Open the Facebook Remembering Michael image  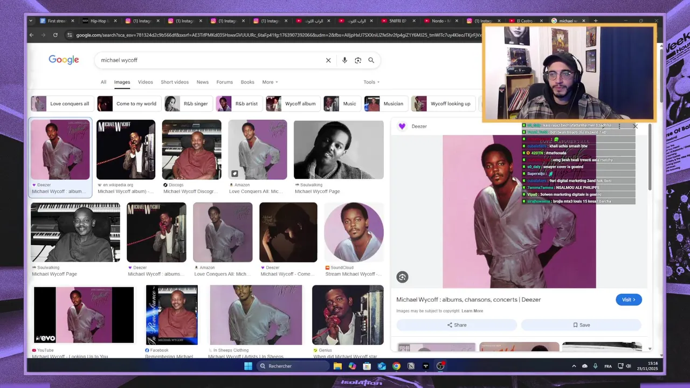point(171,315)
